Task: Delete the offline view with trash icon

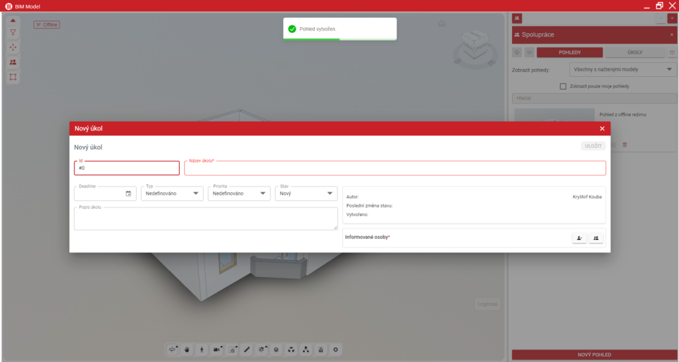Action: 624,145
